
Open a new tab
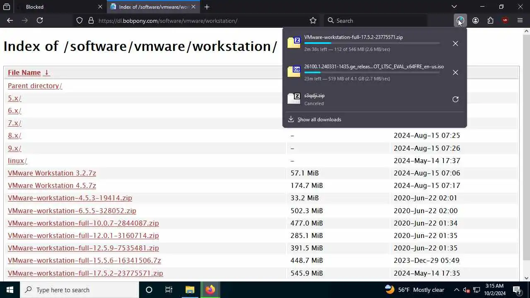point(207,7)
